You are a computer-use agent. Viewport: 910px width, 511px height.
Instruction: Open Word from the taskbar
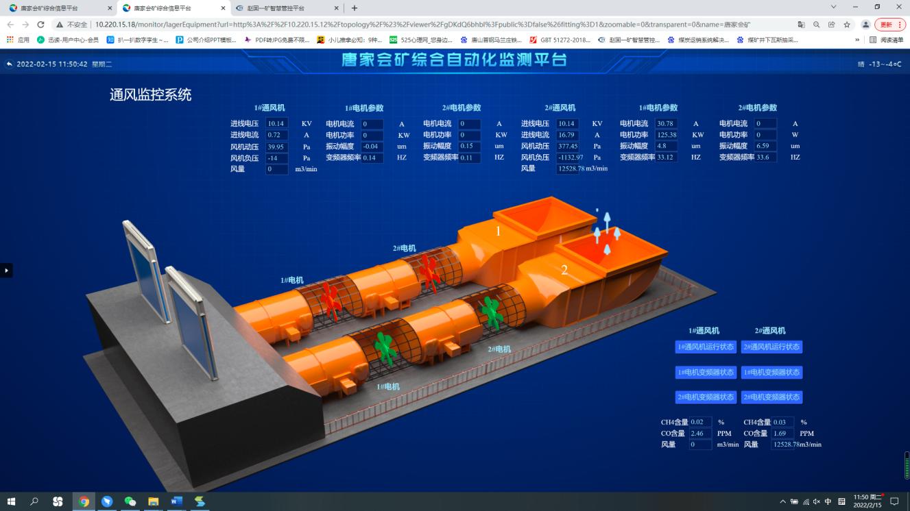point(176,501)
